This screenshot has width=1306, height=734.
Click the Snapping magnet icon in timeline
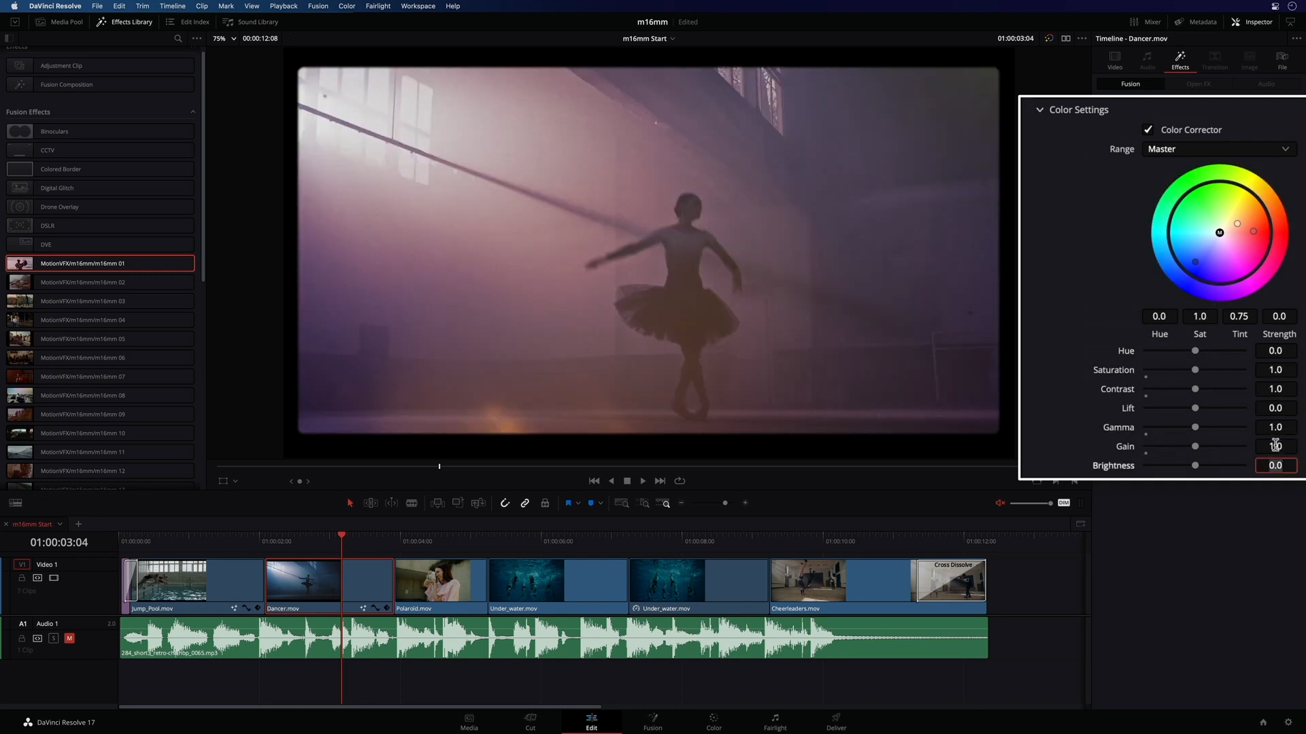coord(504,504)
